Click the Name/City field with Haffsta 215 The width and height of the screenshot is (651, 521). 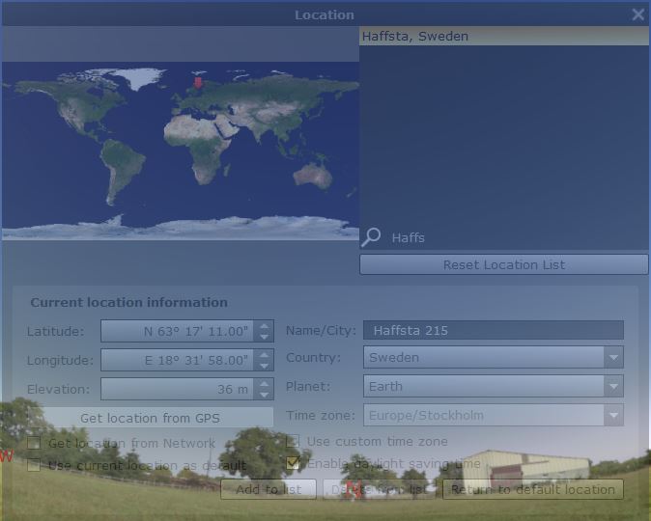click(493, 330)
